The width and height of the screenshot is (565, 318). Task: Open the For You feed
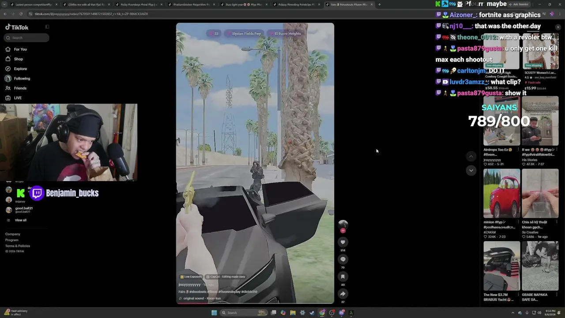(x=16, y=49)
